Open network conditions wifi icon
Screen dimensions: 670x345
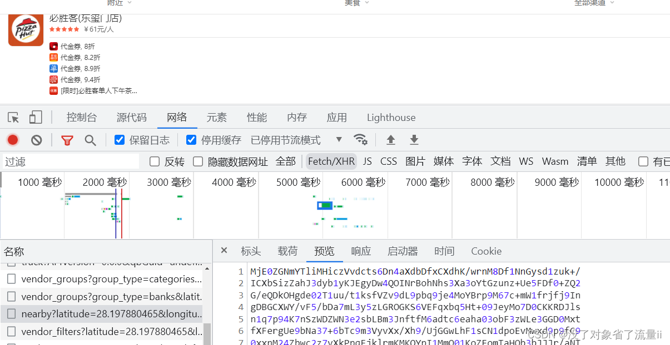click(360, 139)
